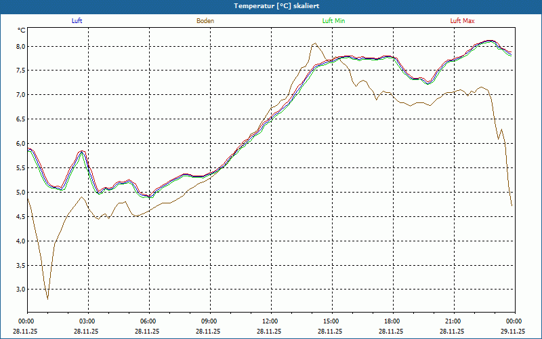Click the '6,0' y-axis value
542x339 pixels.
(x=21, y=144)
